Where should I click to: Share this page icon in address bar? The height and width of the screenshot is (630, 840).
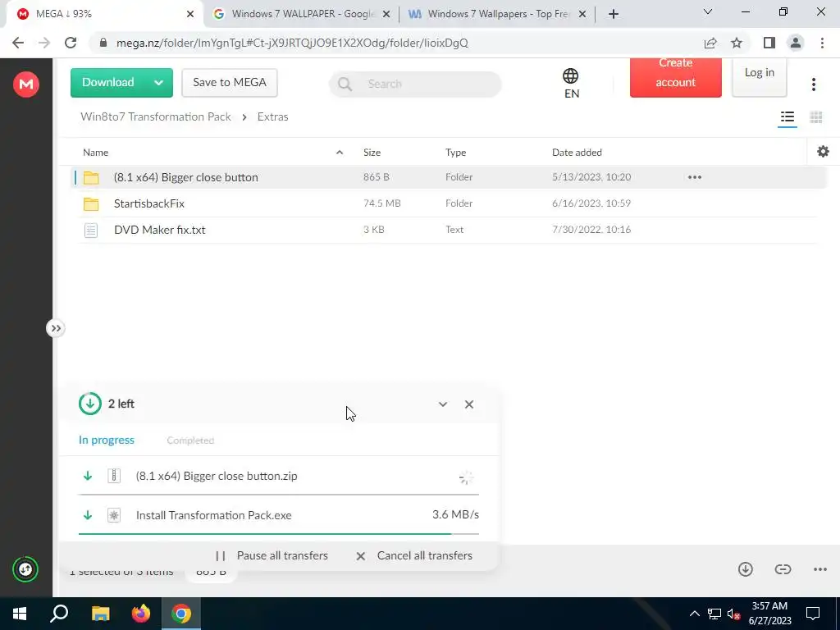pos(710,43)
